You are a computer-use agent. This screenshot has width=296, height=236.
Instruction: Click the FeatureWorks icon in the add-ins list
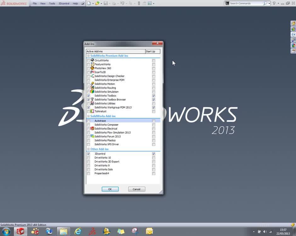coord(92,64)
